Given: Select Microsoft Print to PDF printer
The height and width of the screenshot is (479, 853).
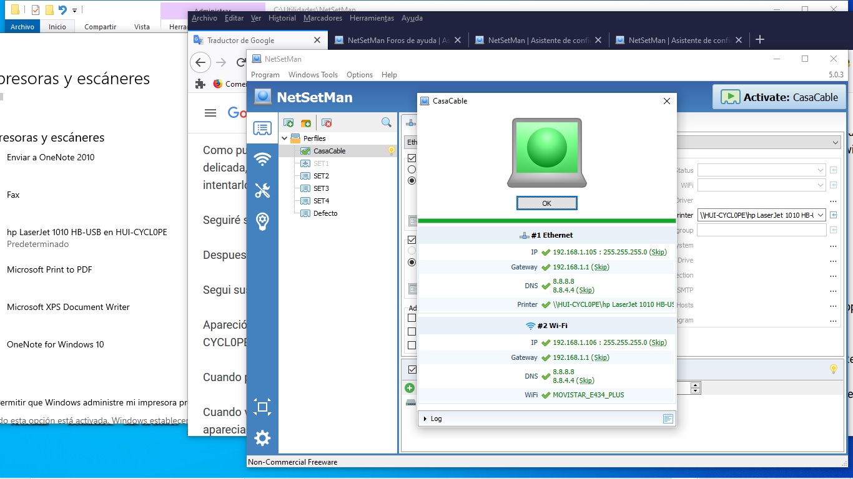Looking at the screenshot, I should tap(49, 269).
